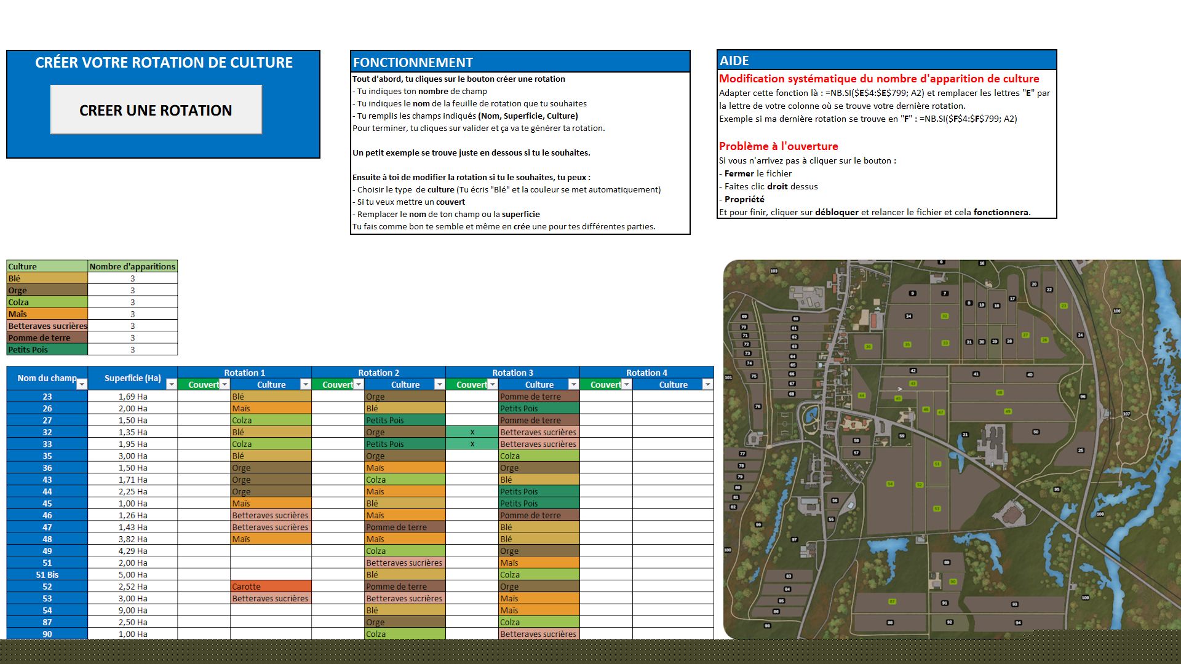1181x664 pixels.
Task: Select the couvert x cell for field 32
Action: tap(472, 432)
